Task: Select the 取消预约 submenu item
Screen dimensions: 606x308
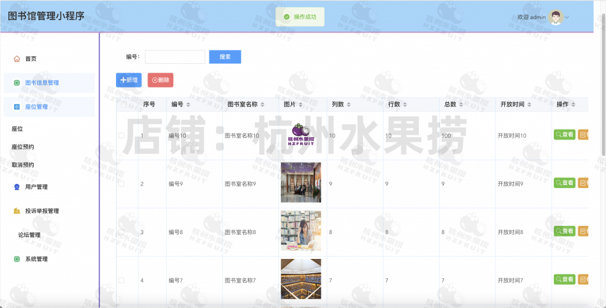Action: pyautogui.click(x=23, y=165)
